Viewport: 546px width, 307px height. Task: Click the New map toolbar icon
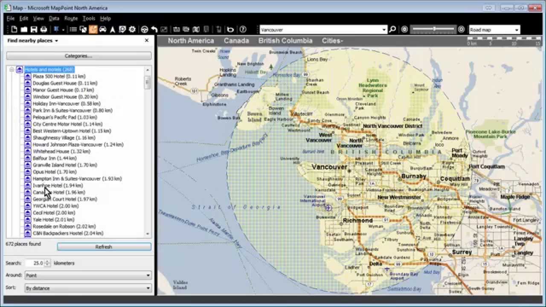point(14,29)
